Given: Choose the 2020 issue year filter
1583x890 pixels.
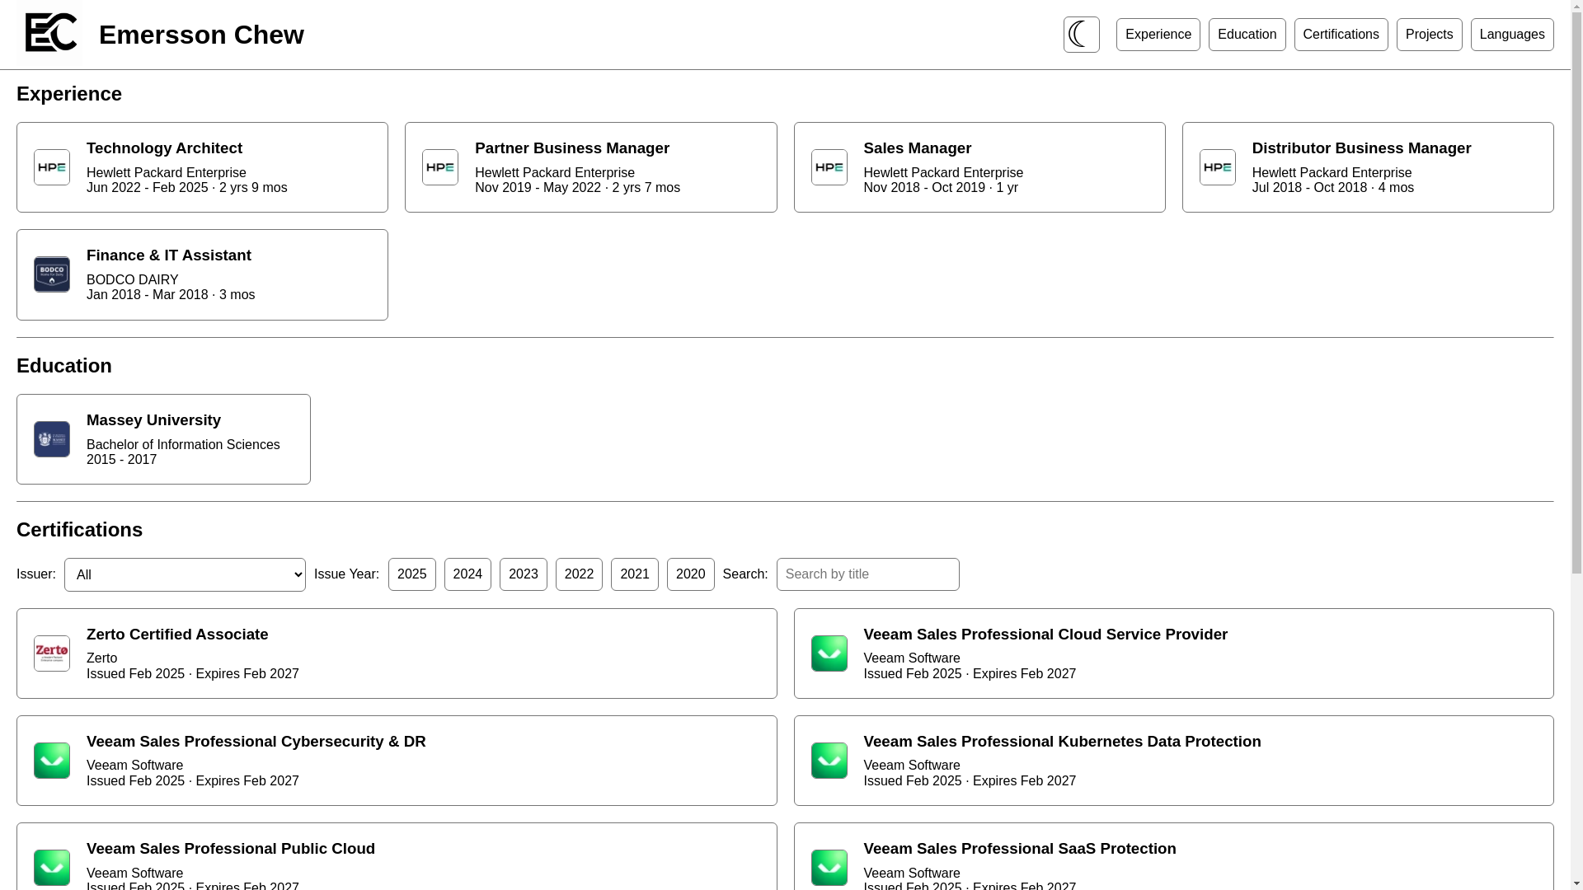Looking at the screenshot, I should (x=690, y=574).
